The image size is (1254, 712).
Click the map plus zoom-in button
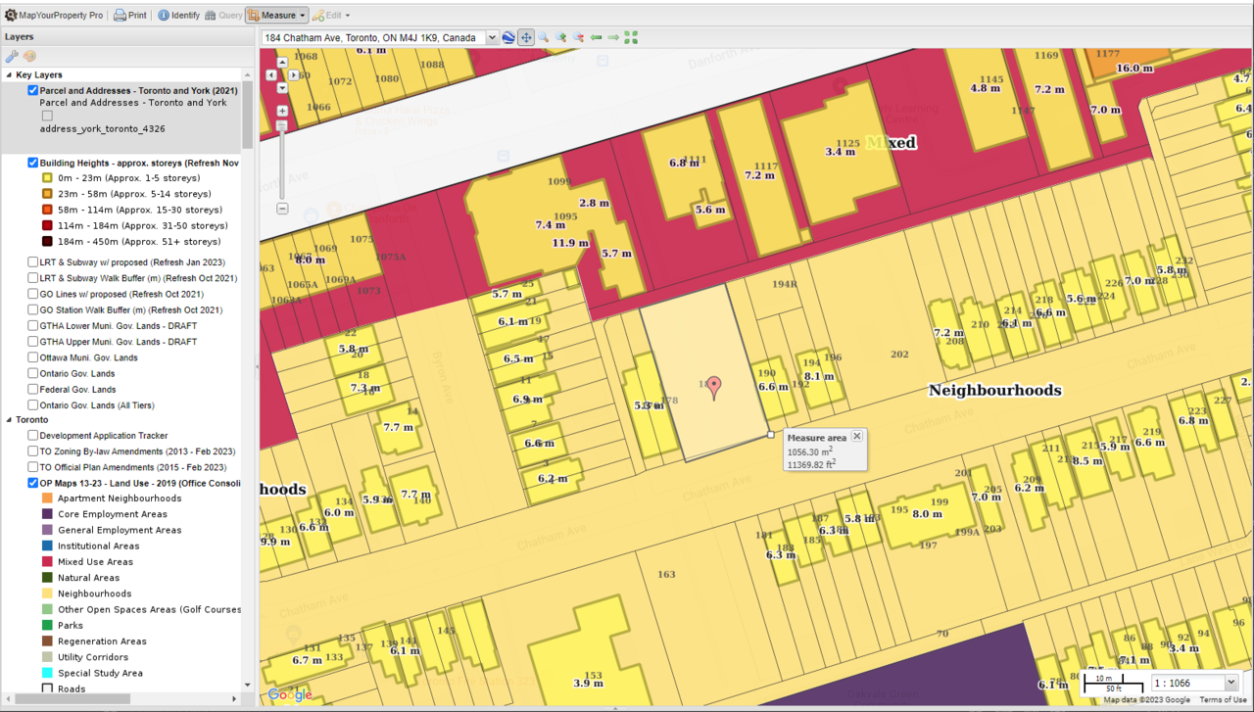(282, 111)
